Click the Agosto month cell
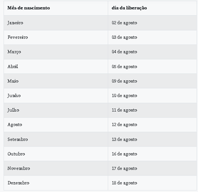The width and height of the screenshot is (198, 192). 15,125
